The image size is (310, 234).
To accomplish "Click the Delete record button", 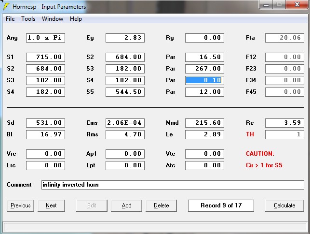I will click(162, 205).
